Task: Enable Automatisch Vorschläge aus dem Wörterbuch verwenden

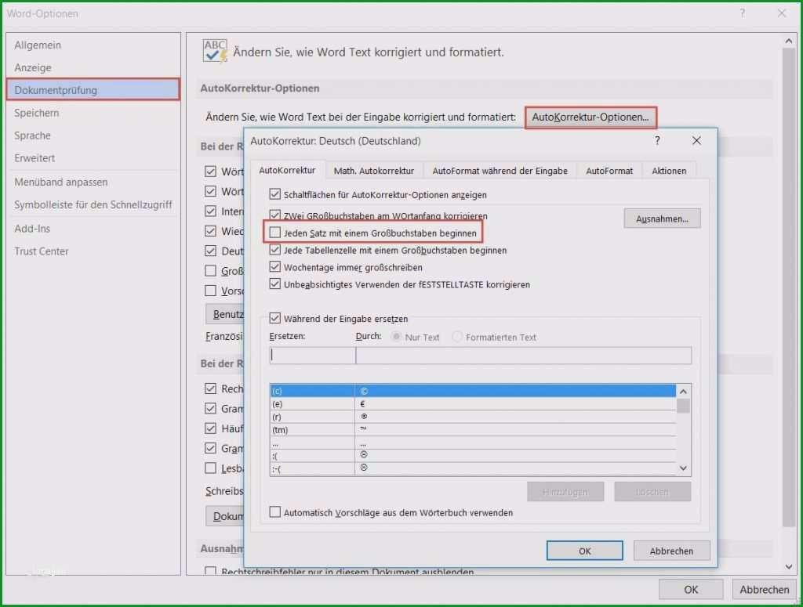Action: [275, 512]
